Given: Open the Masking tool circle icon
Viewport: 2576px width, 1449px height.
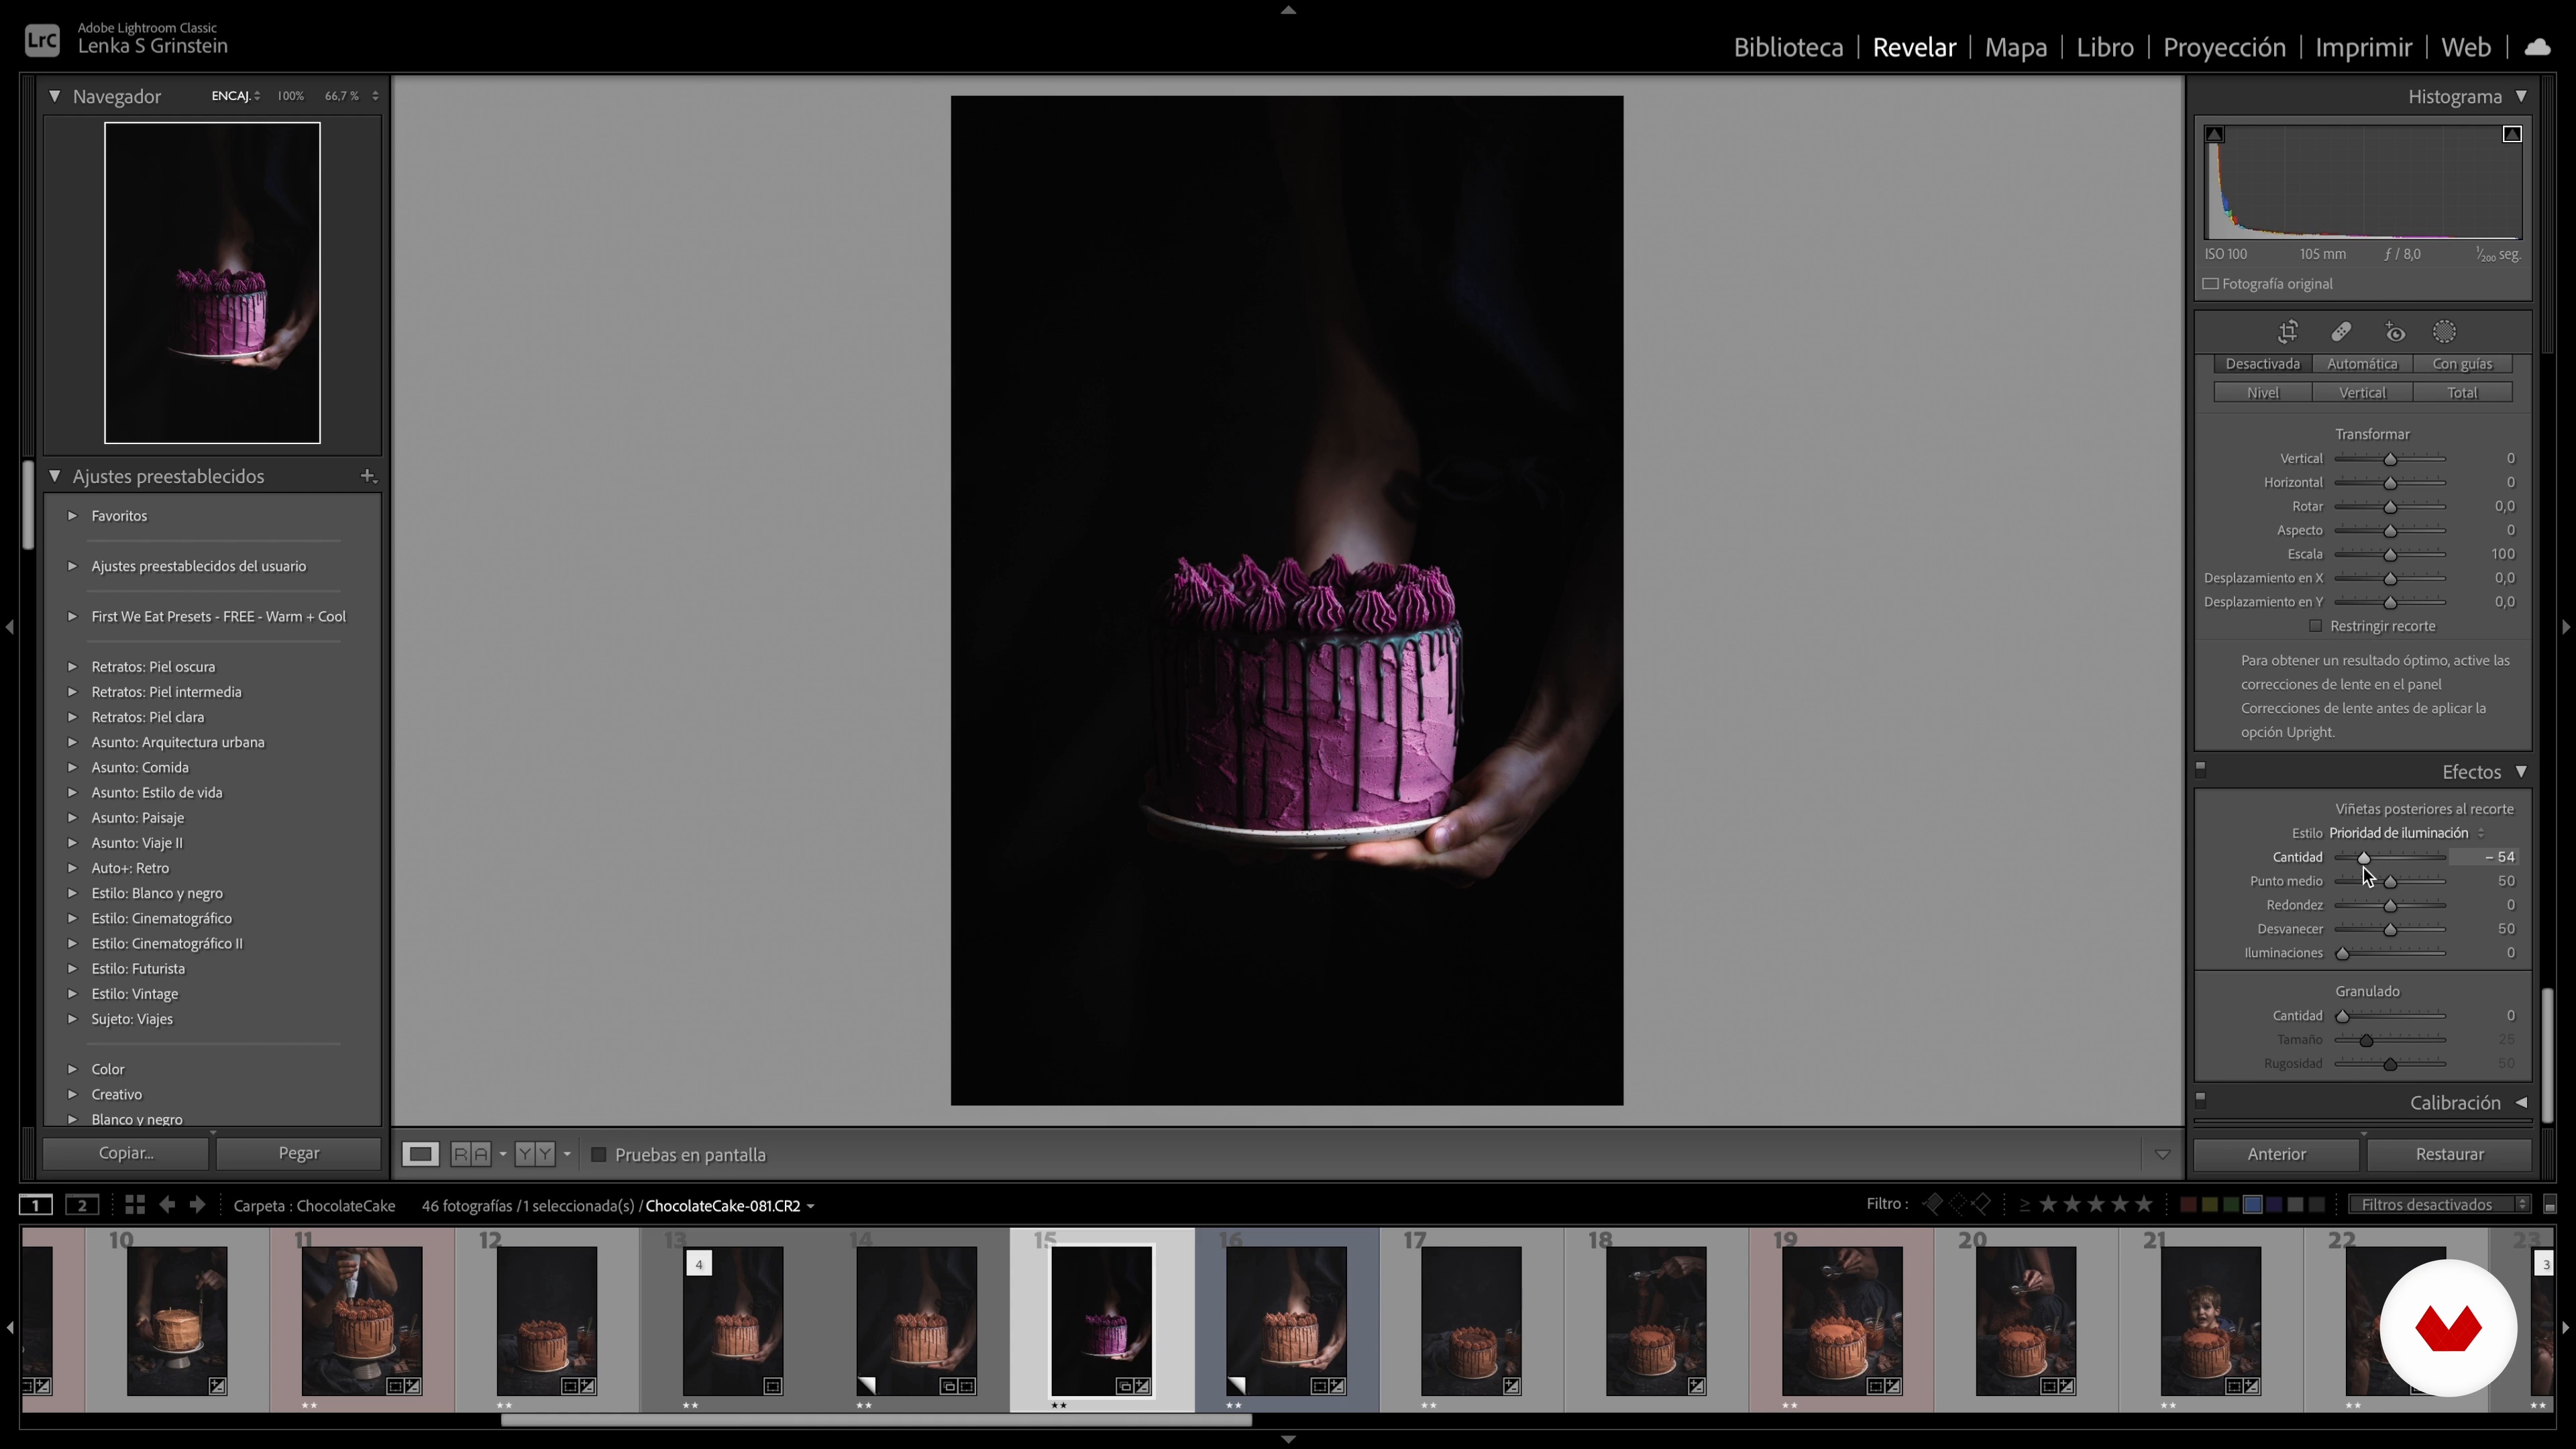Looking at the screenshot, I should point(2444,332).
